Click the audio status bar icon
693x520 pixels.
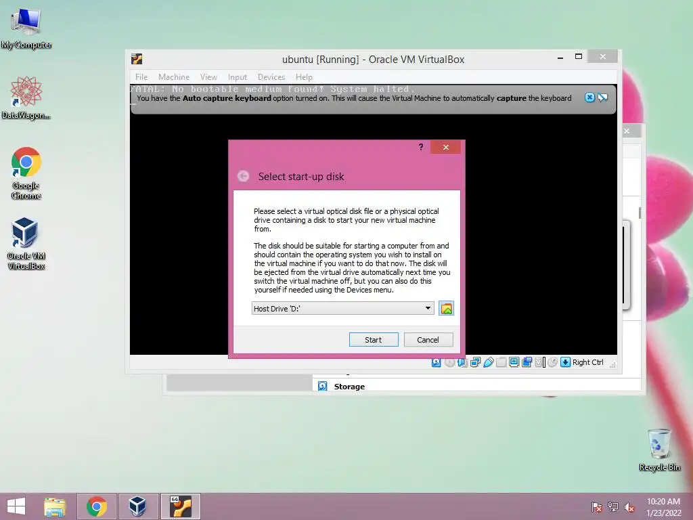[462, 362]
